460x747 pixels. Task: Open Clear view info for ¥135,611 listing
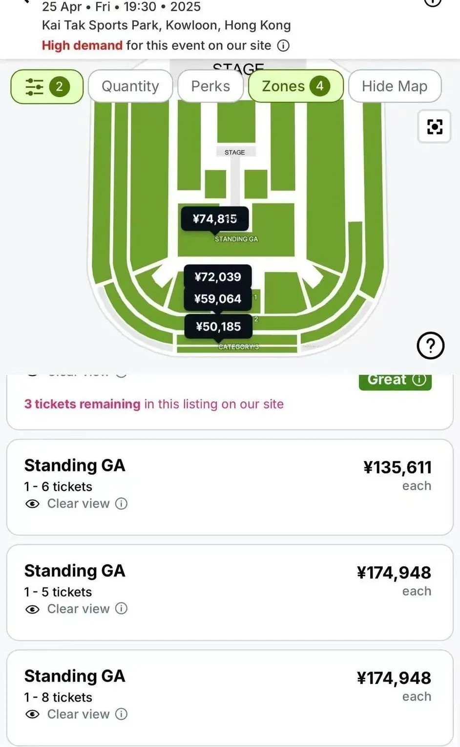coord(122,504)
